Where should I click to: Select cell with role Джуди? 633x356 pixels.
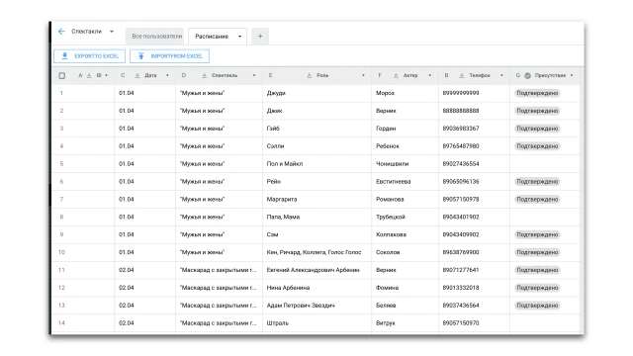pyautogui.click(x=316, y=93)
